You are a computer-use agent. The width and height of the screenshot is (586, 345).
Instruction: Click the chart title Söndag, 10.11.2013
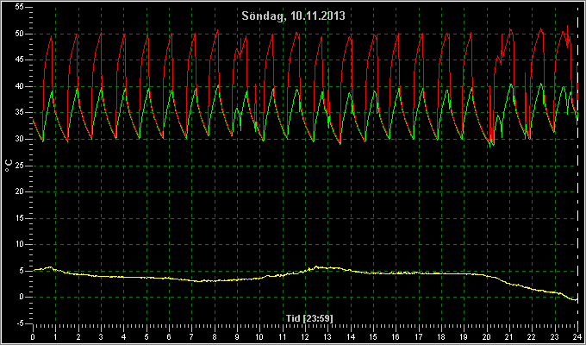coord(293,16)
